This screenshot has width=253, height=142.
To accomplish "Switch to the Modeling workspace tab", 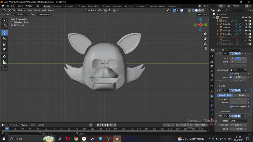I will click(57, 6).
